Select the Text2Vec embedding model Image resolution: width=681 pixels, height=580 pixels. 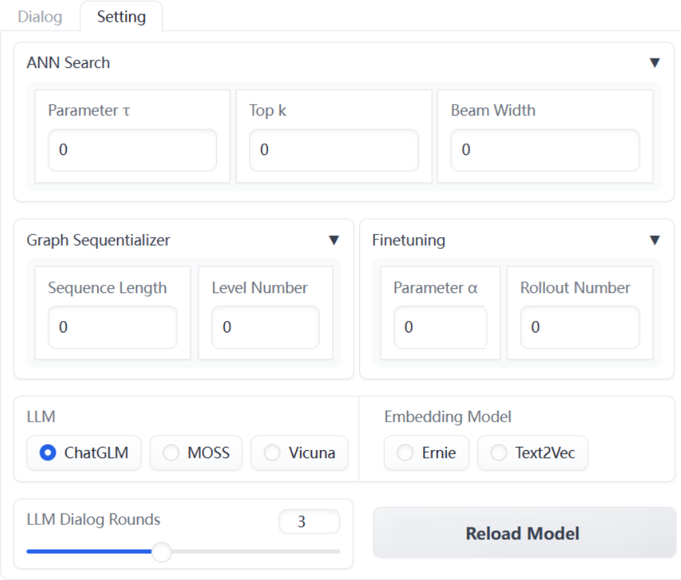pyautogui.click(x=499, y=453)
